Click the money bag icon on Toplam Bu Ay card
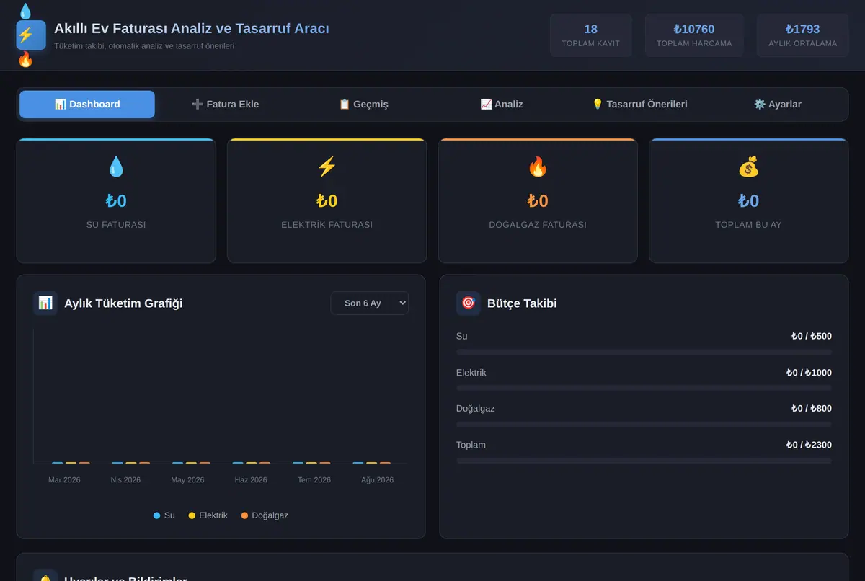Image resolution: width=865 pixels, height=581 pixels. pyautogui.click(x=749, y=167)
